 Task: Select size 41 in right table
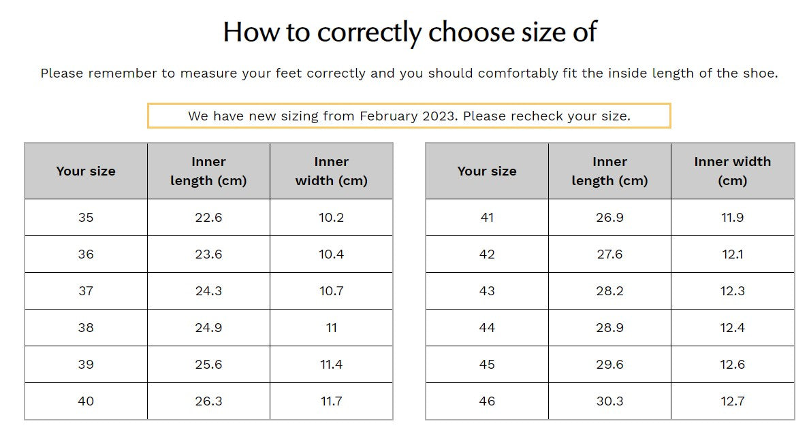(487, 218)
